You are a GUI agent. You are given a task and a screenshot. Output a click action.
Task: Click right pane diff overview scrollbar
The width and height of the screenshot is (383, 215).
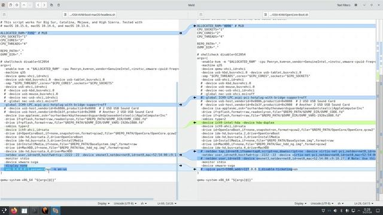coord(381,110)
